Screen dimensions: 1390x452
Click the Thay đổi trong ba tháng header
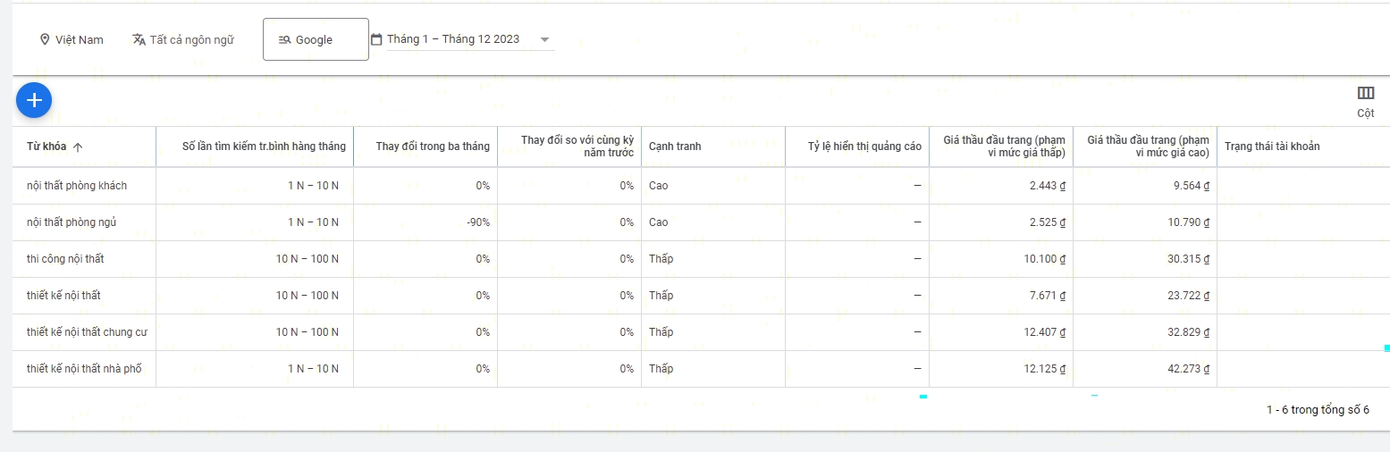433,146
